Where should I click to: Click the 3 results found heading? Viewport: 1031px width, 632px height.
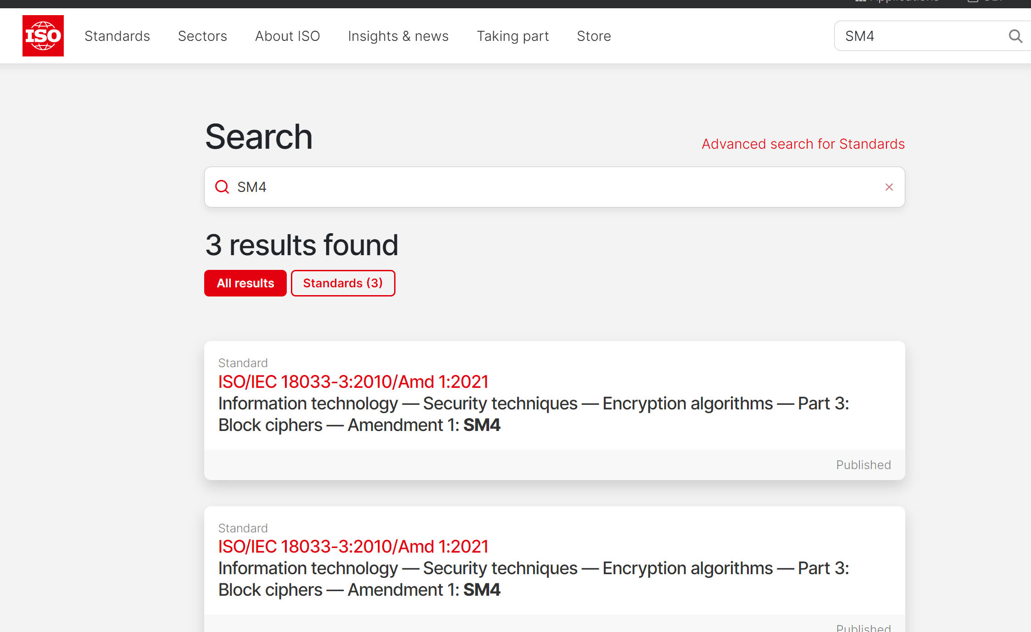coord(301,245)
